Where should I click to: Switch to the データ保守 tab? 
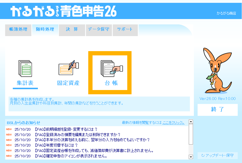point(99,30)
